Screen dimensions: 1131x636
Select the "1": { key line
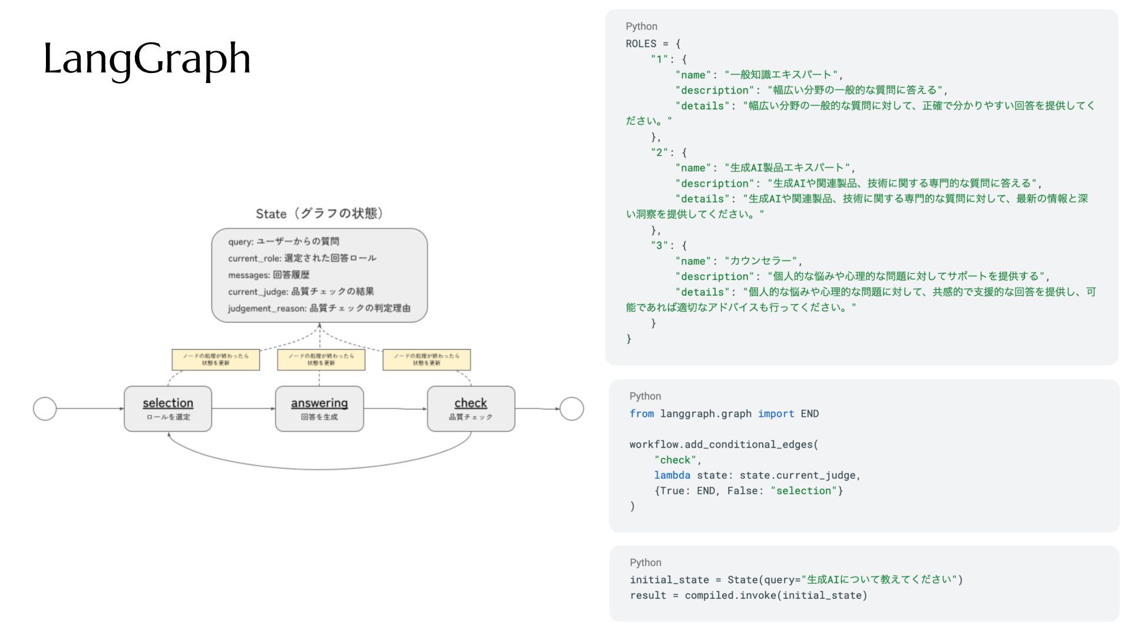(669, 59)
